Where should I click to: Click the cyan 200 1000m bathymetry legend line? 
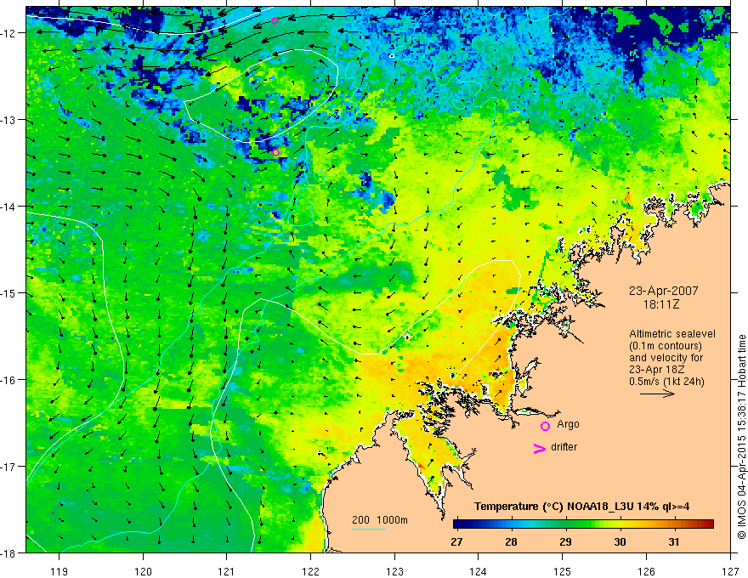pos(368,529)
